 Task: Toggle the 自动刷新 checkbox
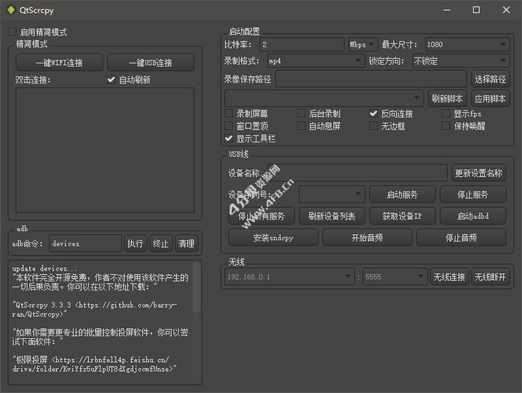[111, 79]
